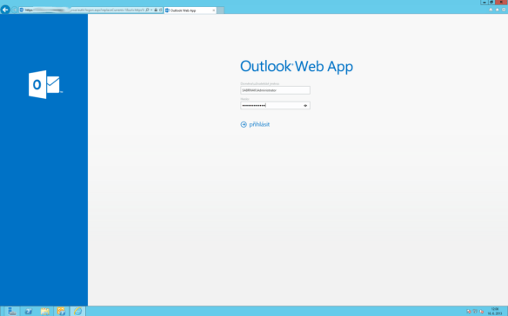Screen dimensions: 508x316
Task: Open the address bar autocomplete dropdown arrow
Action: (x=151, y=10)
